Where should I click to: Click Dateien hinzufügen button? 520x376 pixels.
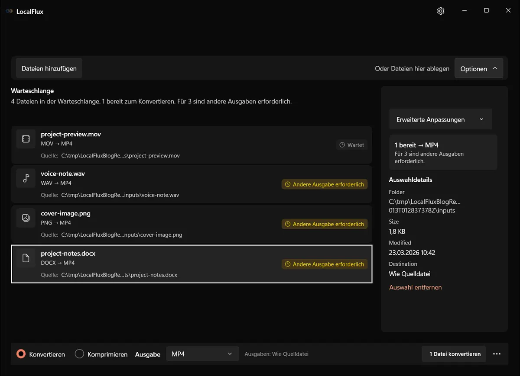[x=49, y=68]
